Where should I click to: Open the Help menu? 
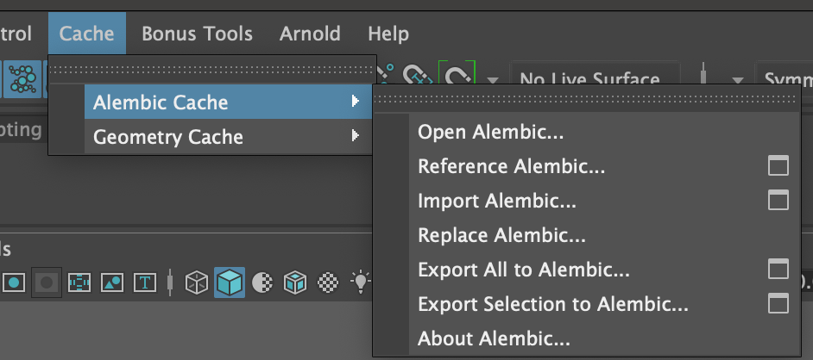pos(388,34)
